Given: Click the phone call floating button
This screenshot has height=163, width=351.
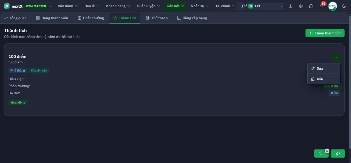Looking at the screenshot, I should pos(321,153).
